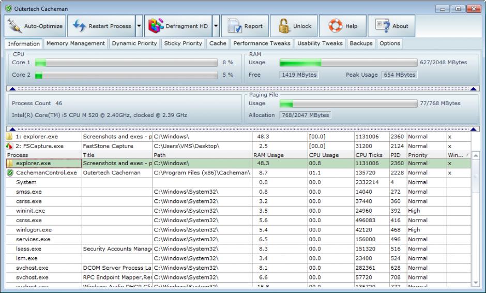This screenshot has width=486, height=293.
Task: Select the lsass.exe process row
Action: pos(238,249)
